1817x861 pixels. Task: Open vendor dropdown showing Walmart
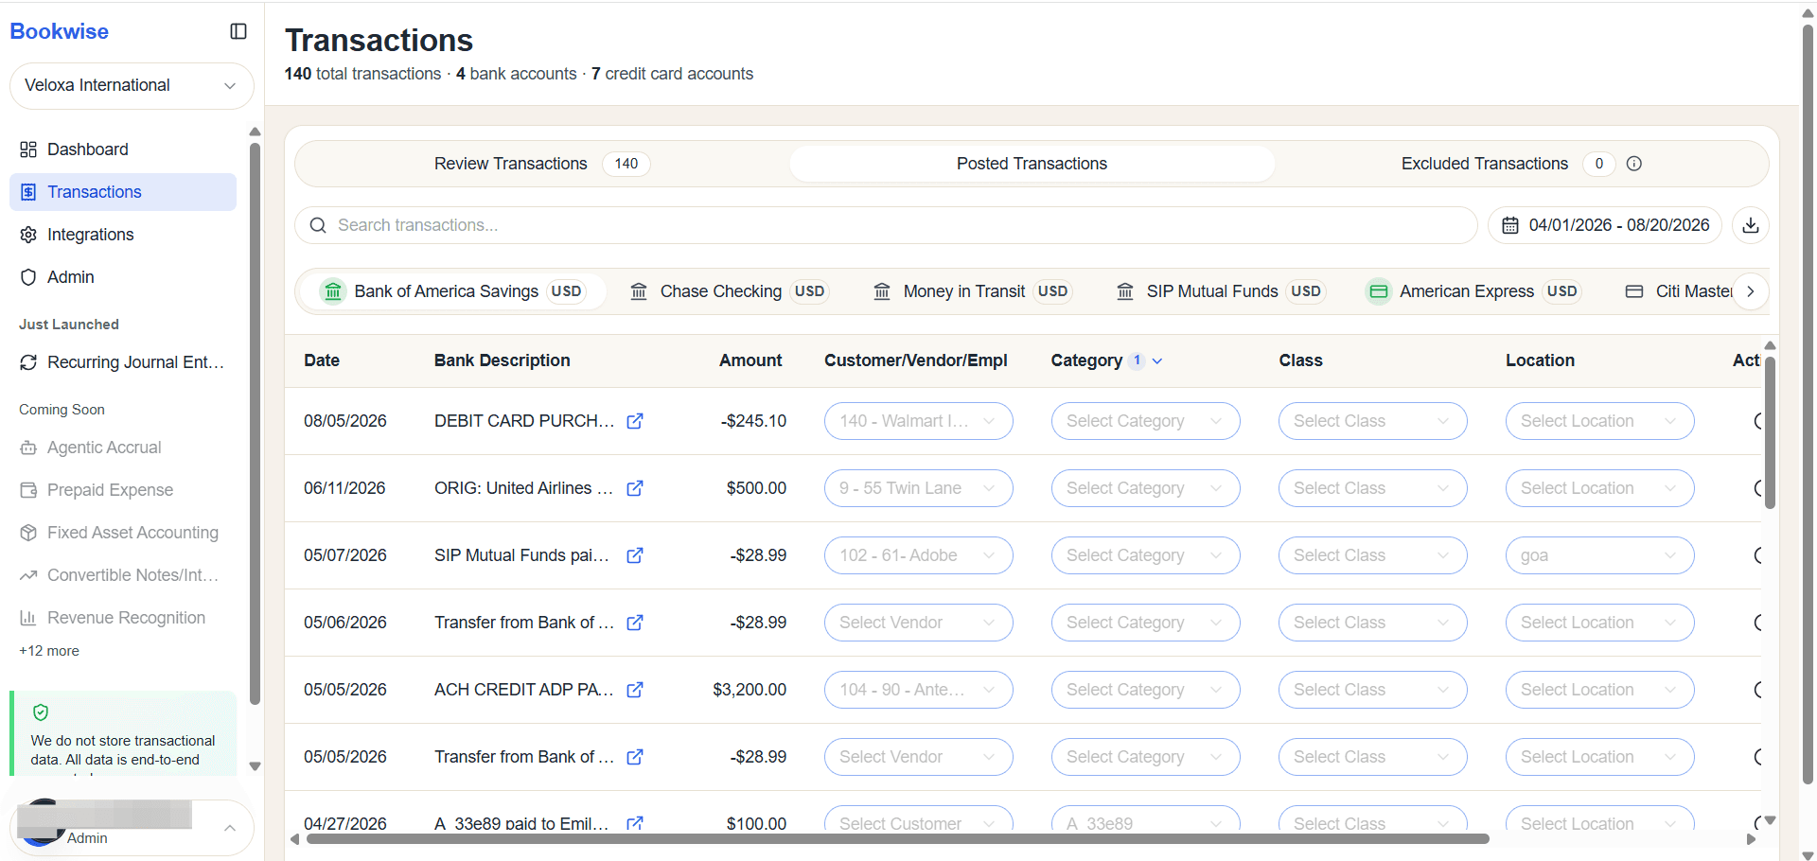point(918,421)
